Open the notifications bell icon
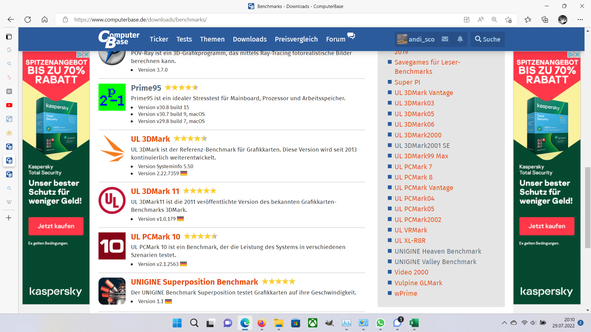The image size is (591, 332). [x=460, y=39]
